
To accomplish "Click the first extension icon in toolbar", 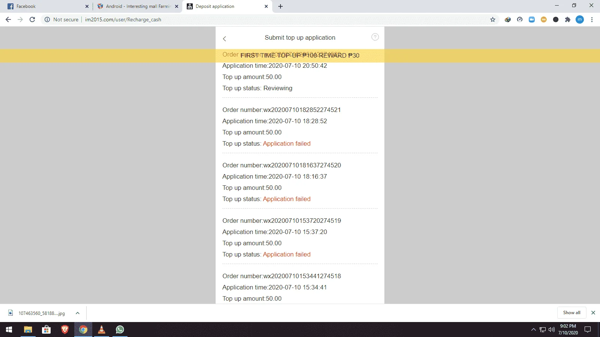I will (x=508, y=19).
